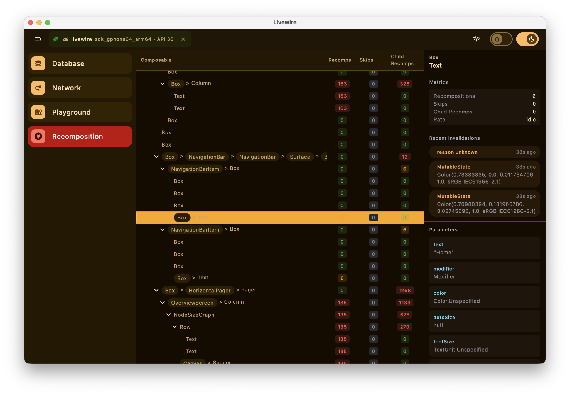Screen dimensions: 570x396
Task: Open the Database section
Action: click(x=80, y=63)
